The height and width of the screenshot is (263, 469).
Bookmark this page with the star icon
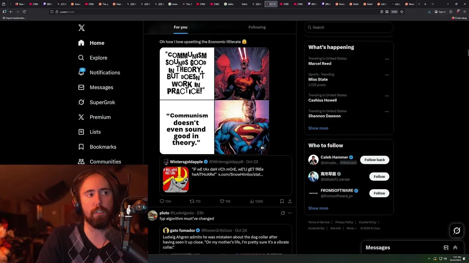point(402,12)
